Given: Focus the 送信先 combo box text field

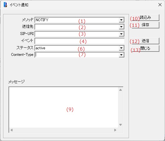Looking at the screenshot, I should tap(77, 27).
